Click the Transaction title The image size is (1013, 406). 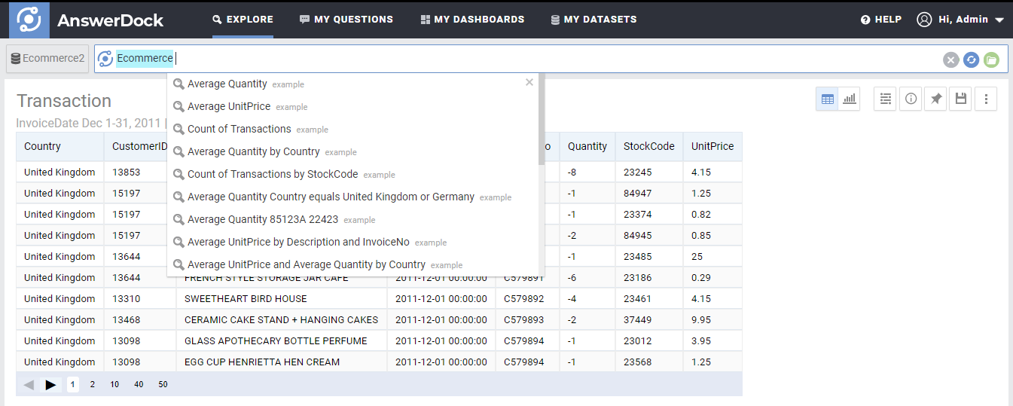(x=64, y=101)
